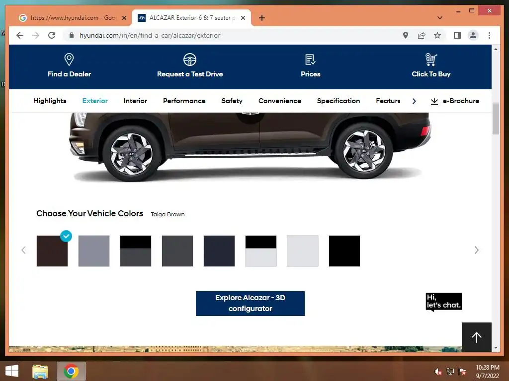Open the Features section

pyautogui.click(x=388, y=101)
